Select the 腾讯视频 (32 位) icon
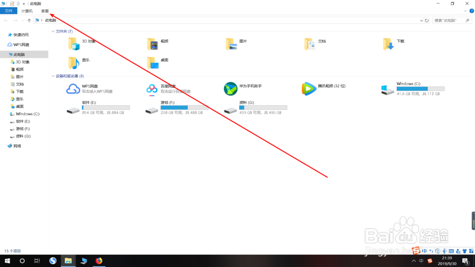The height and width of the screenshot is (267, 475). point(309,89)
